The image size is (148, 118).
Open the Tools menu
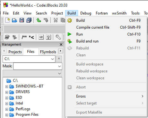tap(135, 13)
